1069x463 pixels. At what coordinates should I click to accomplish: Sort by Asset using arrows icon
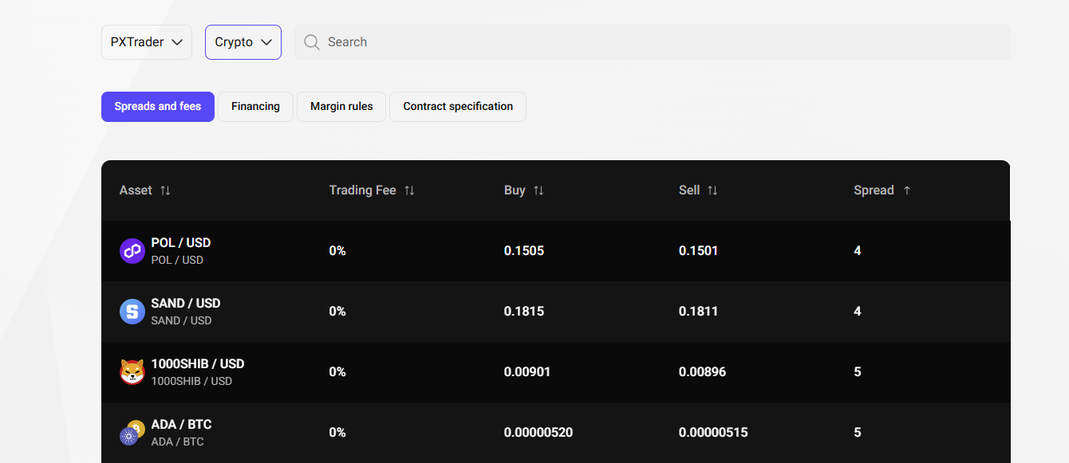165,190
